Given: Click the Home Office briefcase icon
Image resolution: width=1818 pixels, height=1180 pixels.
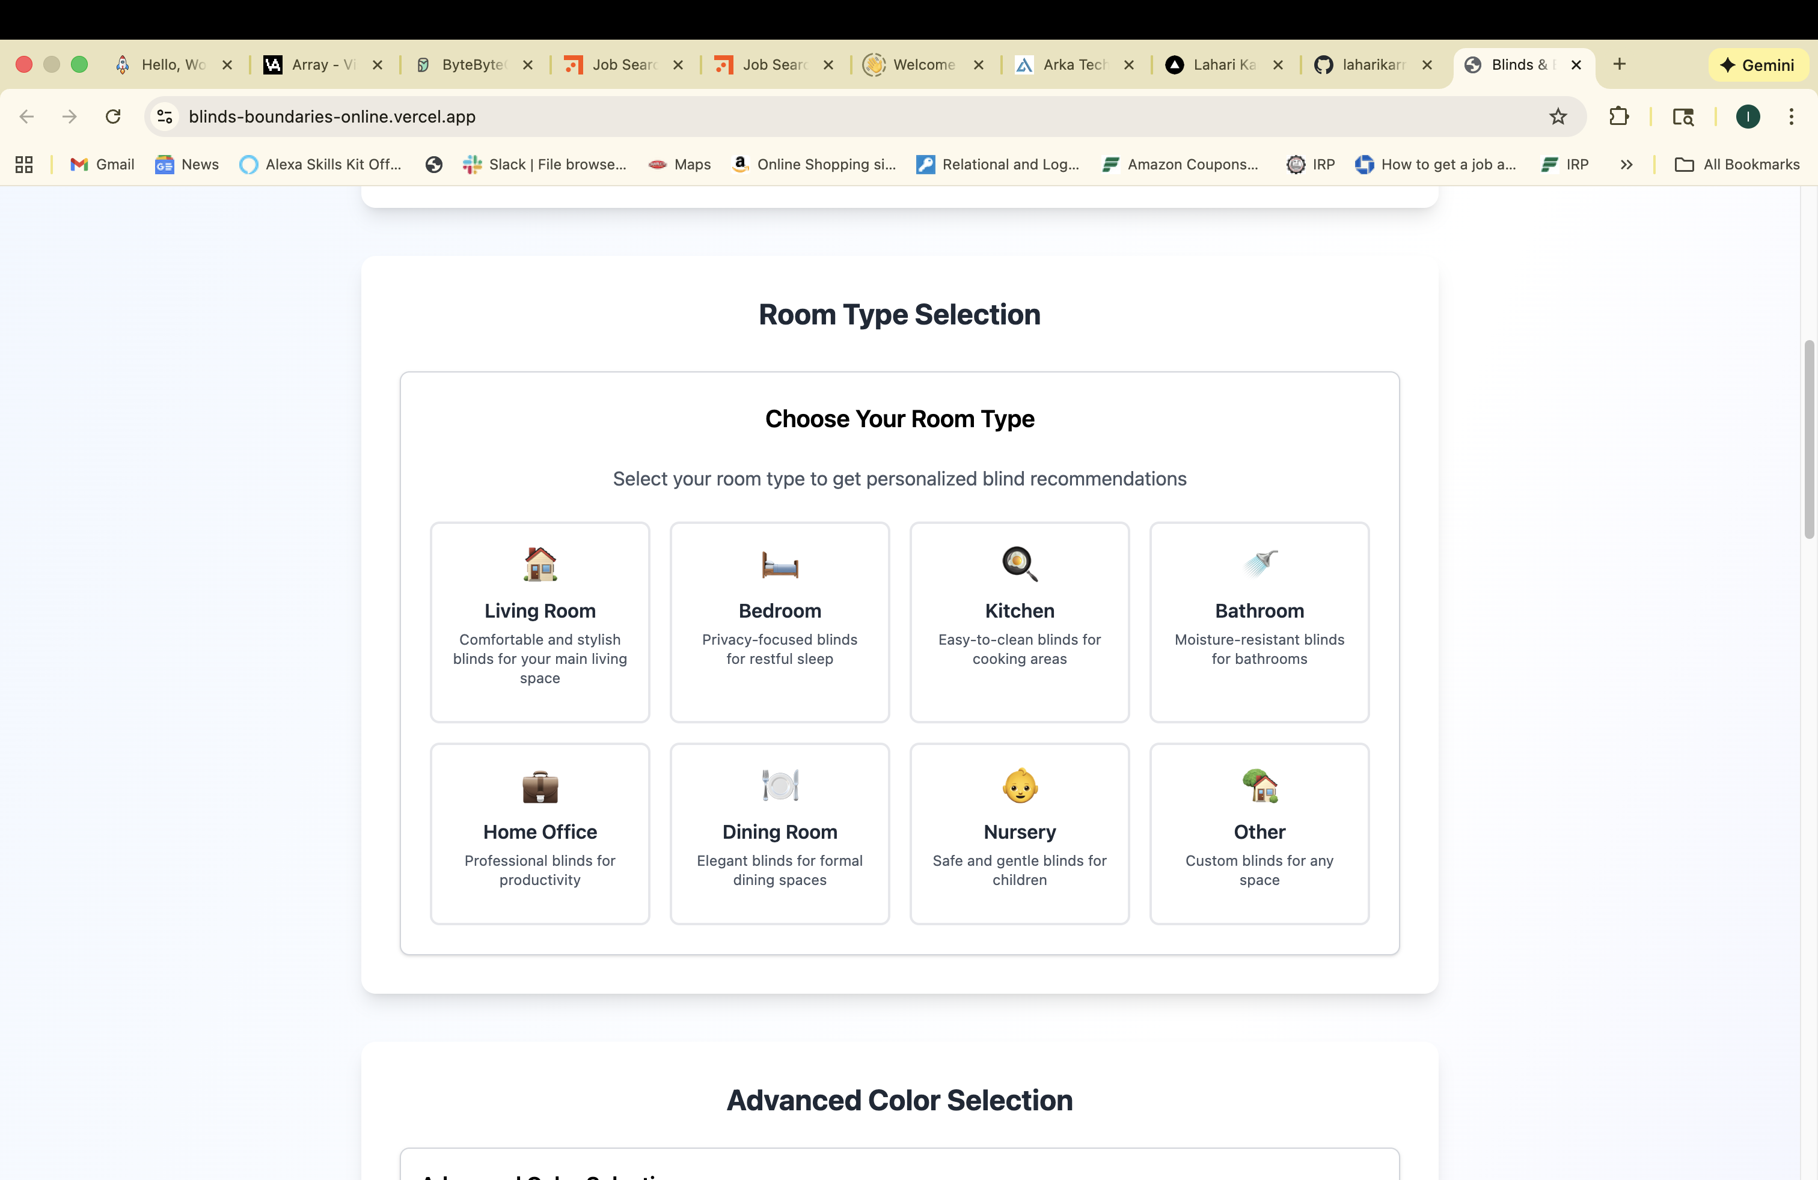Looking at the screenshot, I should [x=540, y=786].
